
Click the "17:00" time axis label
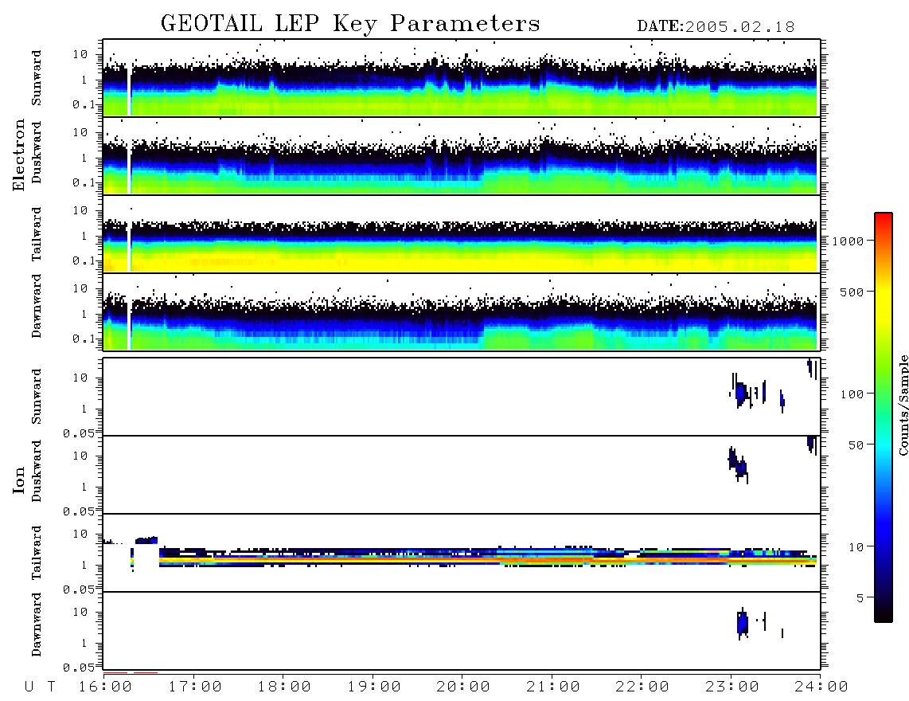coord(195,687)
